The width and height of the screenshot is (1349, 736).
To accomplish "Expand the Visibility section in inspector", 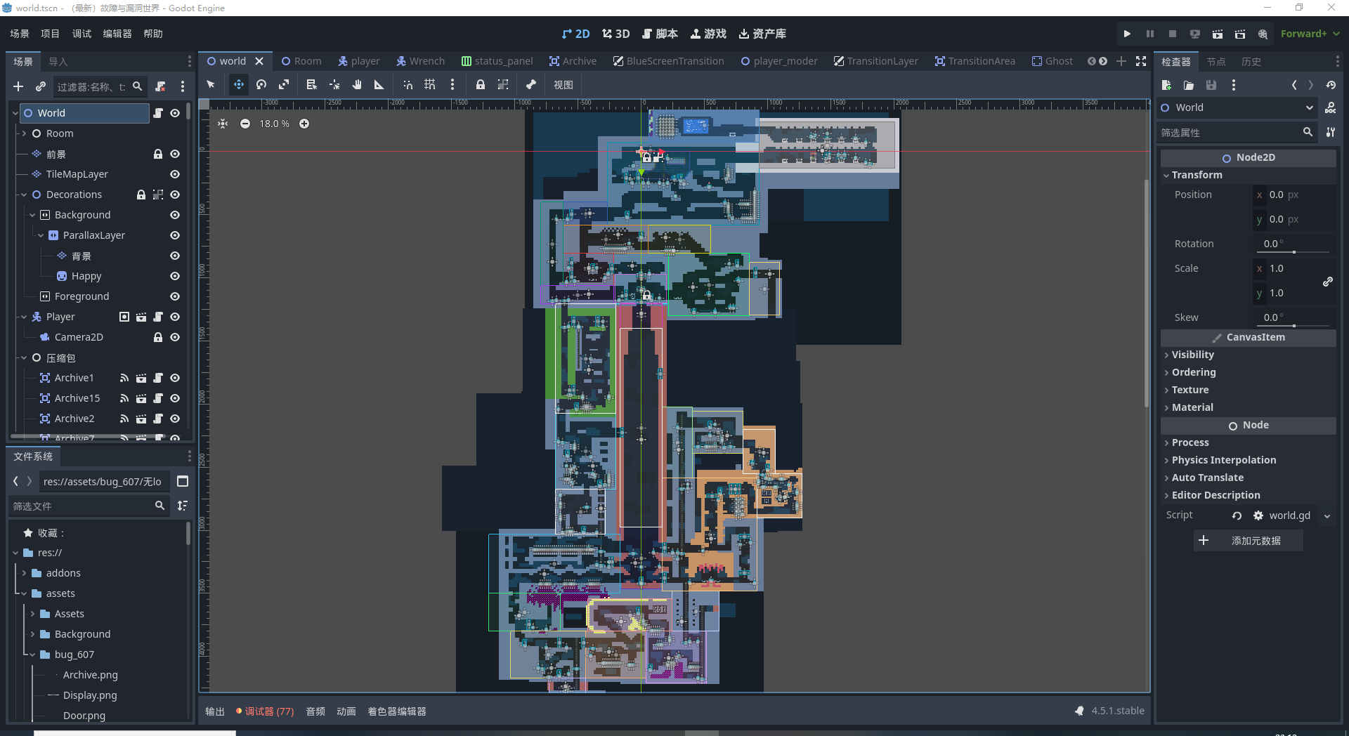I will (x=1192, y=355).
